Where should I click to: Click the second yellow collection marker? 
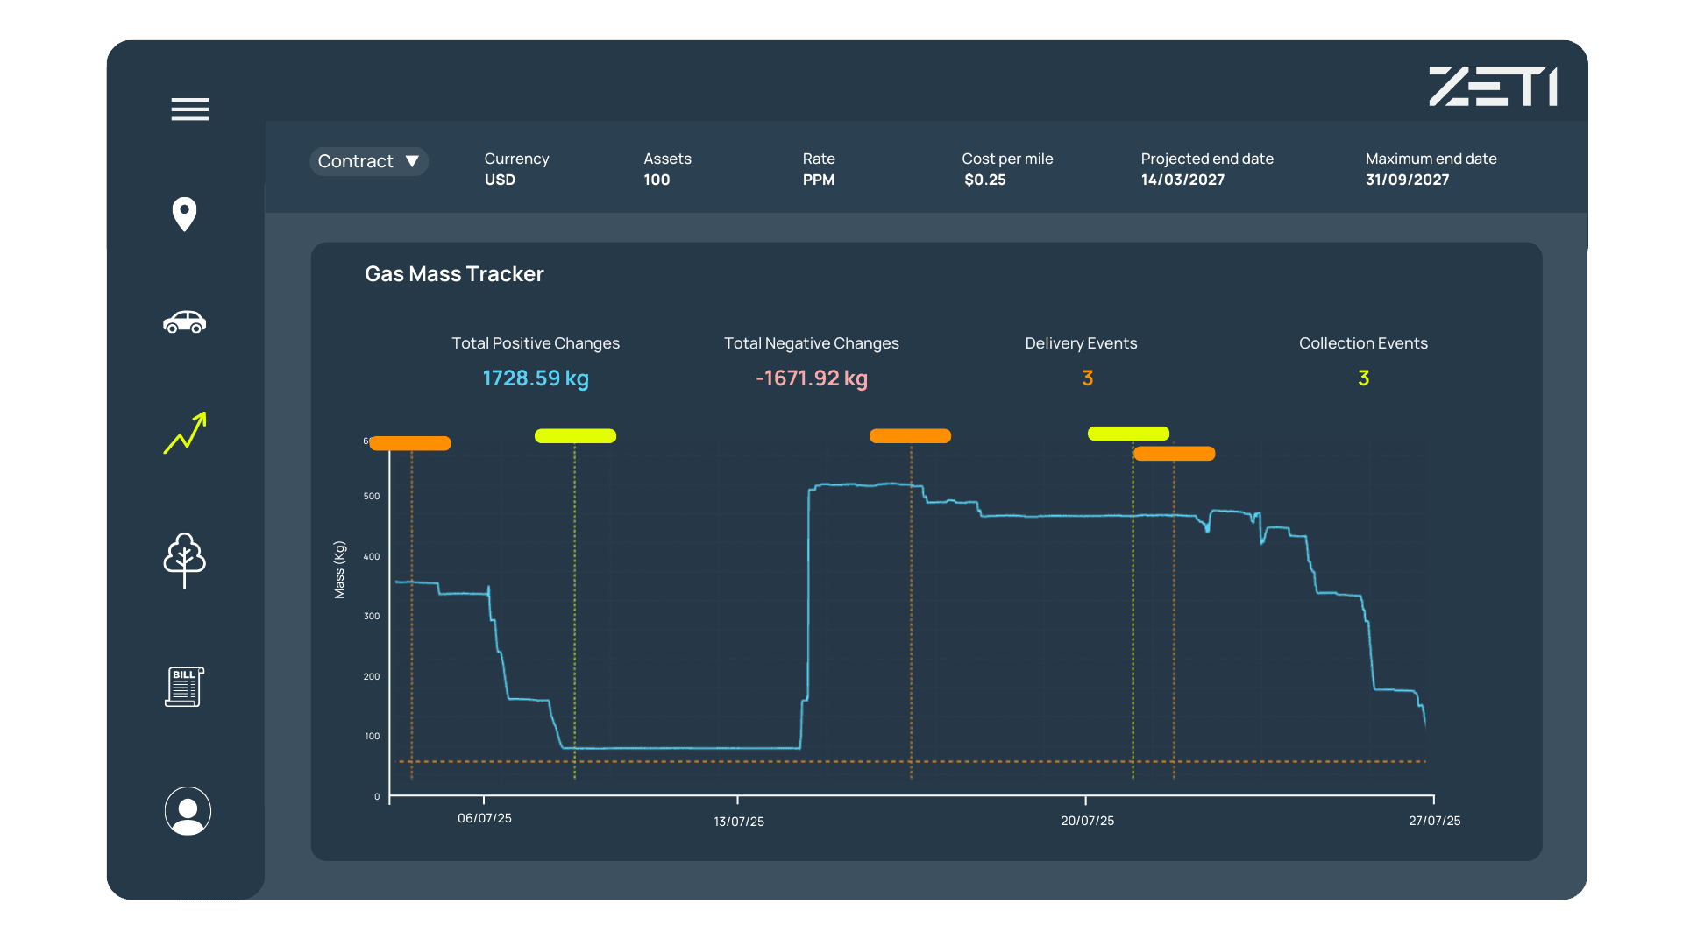pos(1128,434)
